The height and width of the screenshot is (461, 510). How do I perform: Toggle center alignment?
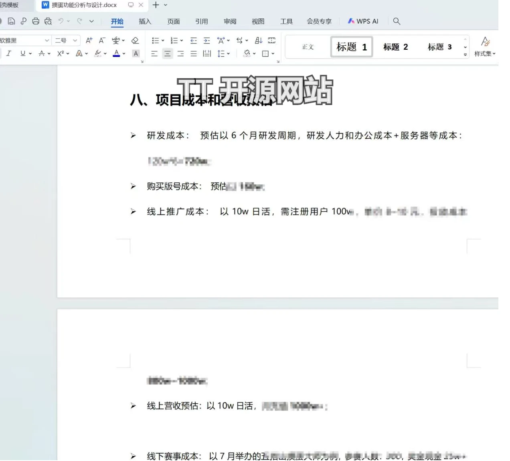[x=168, y=53]
